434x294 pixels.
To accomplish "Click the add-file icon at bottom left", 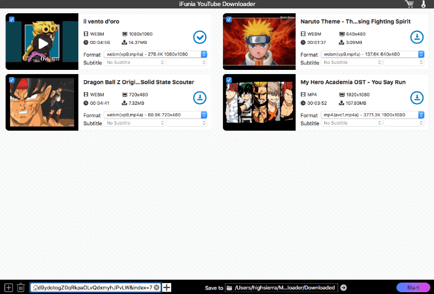I will pos(8,288).
